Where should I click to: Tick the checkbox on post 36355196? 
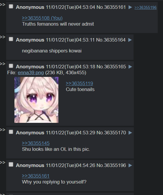[11, 165]
